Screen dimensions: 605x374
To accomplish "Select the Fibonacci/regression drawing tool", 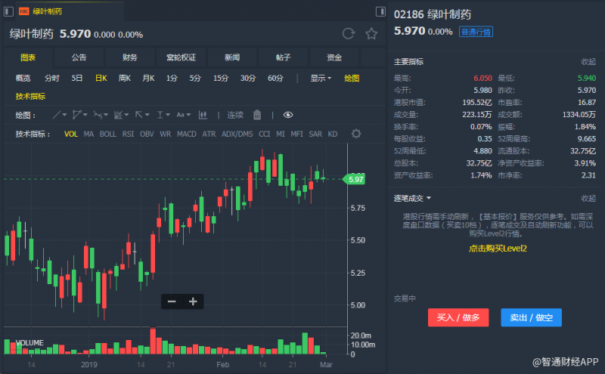I will click(x=119, y=115).
